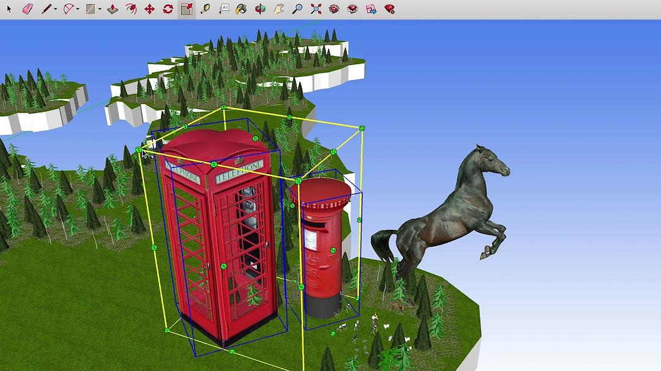Viewport: 661px width, 371px height.
Task: Choose the Pan hand tool
Action: pos(278,9)
